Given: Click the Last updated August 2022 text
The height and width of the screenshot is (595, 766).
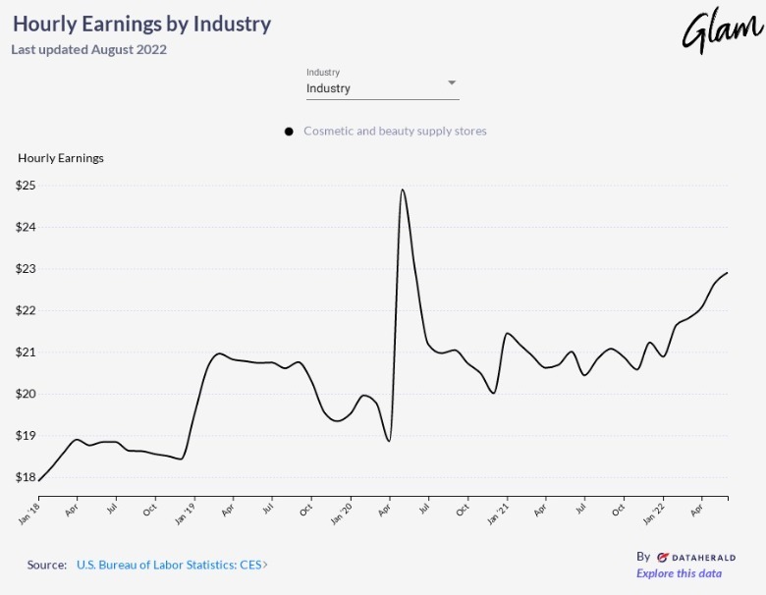Looking at the screenshot, I should 89,49.
